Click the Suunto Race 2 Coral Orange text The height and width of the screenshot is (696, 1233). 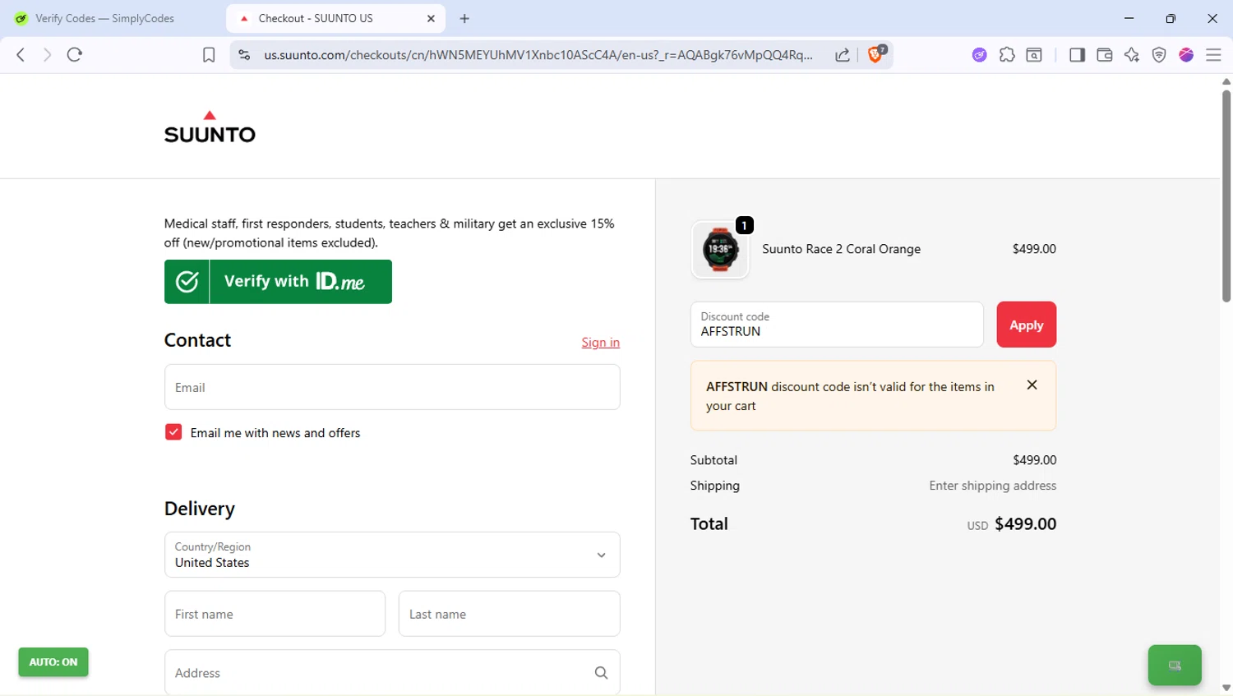coord(841,249)
